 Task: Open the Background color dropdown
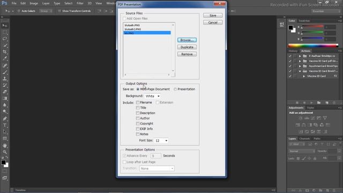click(x=152, y=96)
